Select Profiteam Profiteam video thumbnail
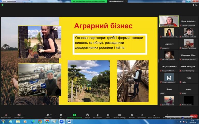 (x=169, y=21)
